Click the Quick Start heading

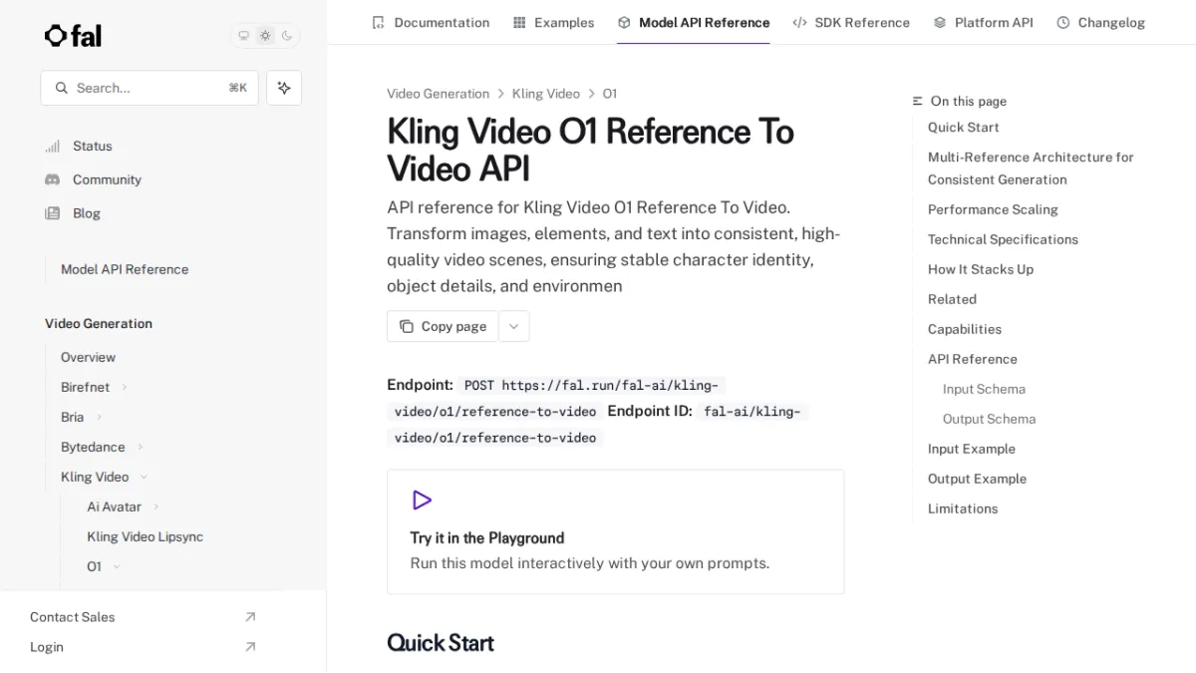(x=441, y=643)
